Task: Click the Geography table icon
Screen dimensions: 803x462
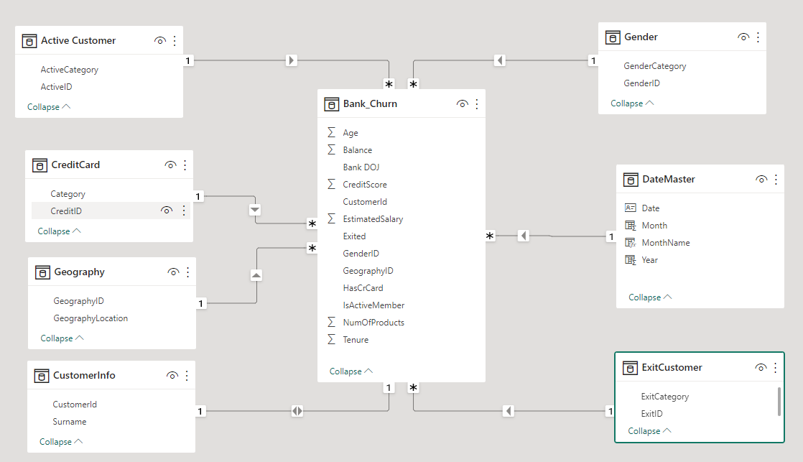Action: pos(42,272)
